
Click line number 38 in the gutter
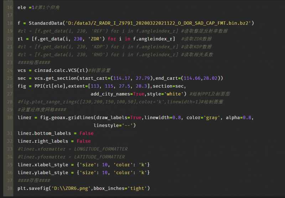(10, 188)
